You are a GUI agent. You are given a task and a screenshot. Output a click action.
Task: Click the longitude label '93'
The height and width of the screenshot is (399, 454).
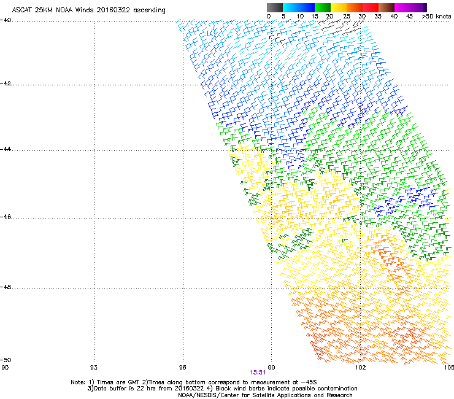click(x=94, y=368)
